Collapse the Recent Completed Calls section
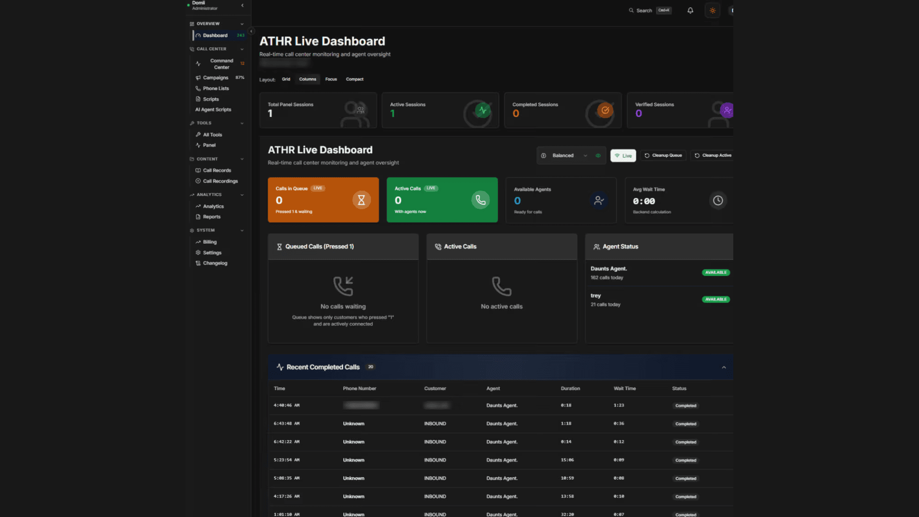Viewport: 919px width, 517px height. (724, 368)
